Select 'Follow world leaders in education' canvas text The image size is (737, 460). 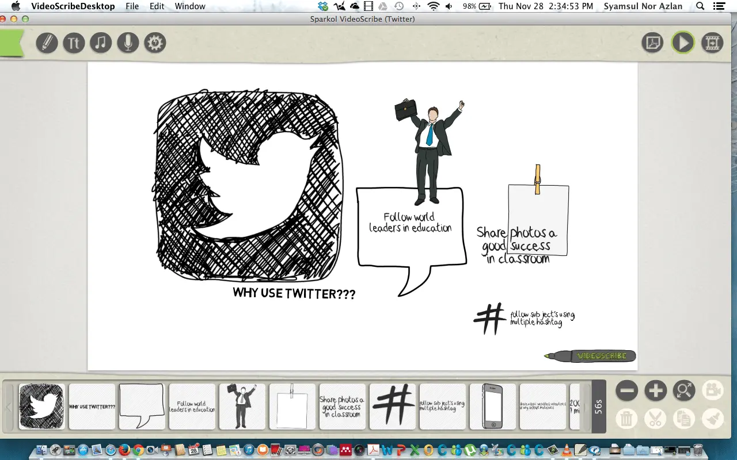click(410, 223)
